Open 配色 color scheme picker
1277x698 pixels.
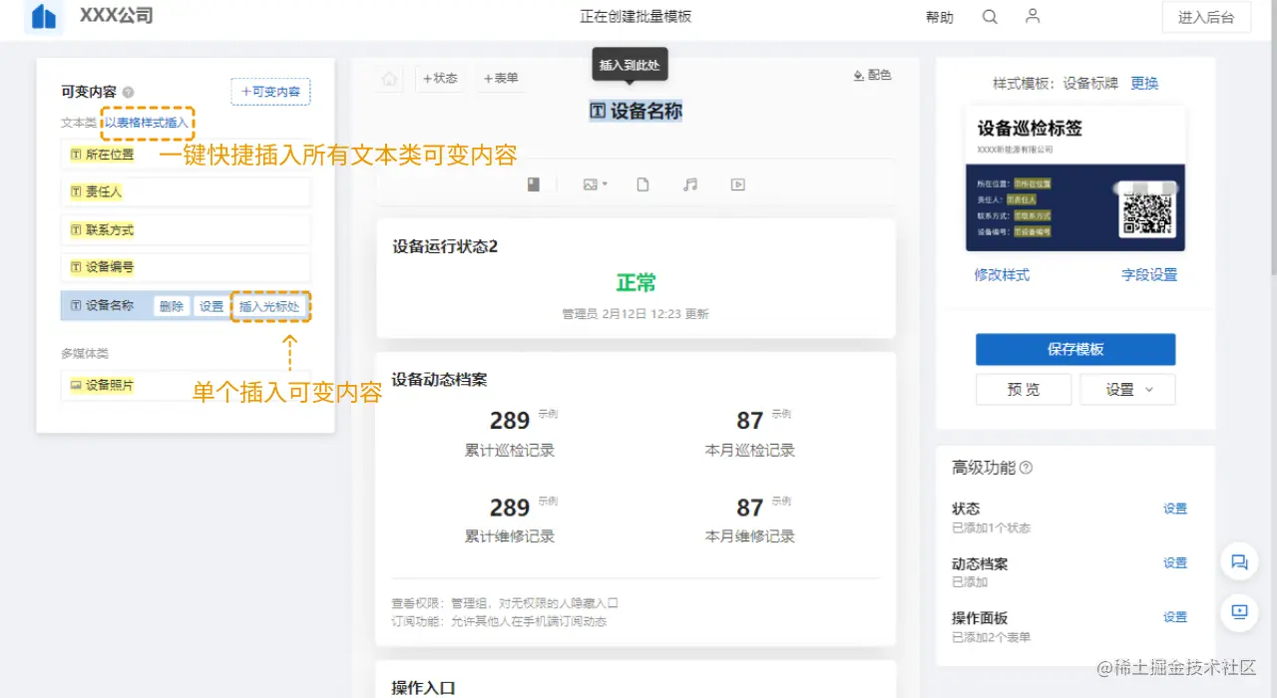point(872,75)
